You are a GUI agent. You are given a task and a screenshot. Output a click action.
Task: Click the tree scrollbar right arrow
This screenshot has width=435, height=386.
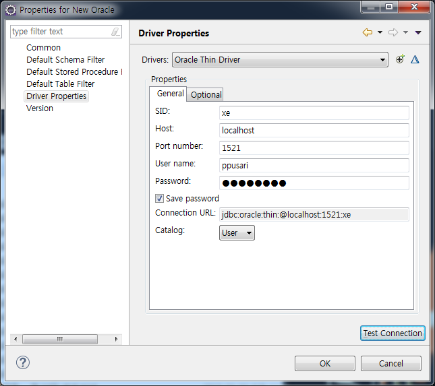click(116, 339)
